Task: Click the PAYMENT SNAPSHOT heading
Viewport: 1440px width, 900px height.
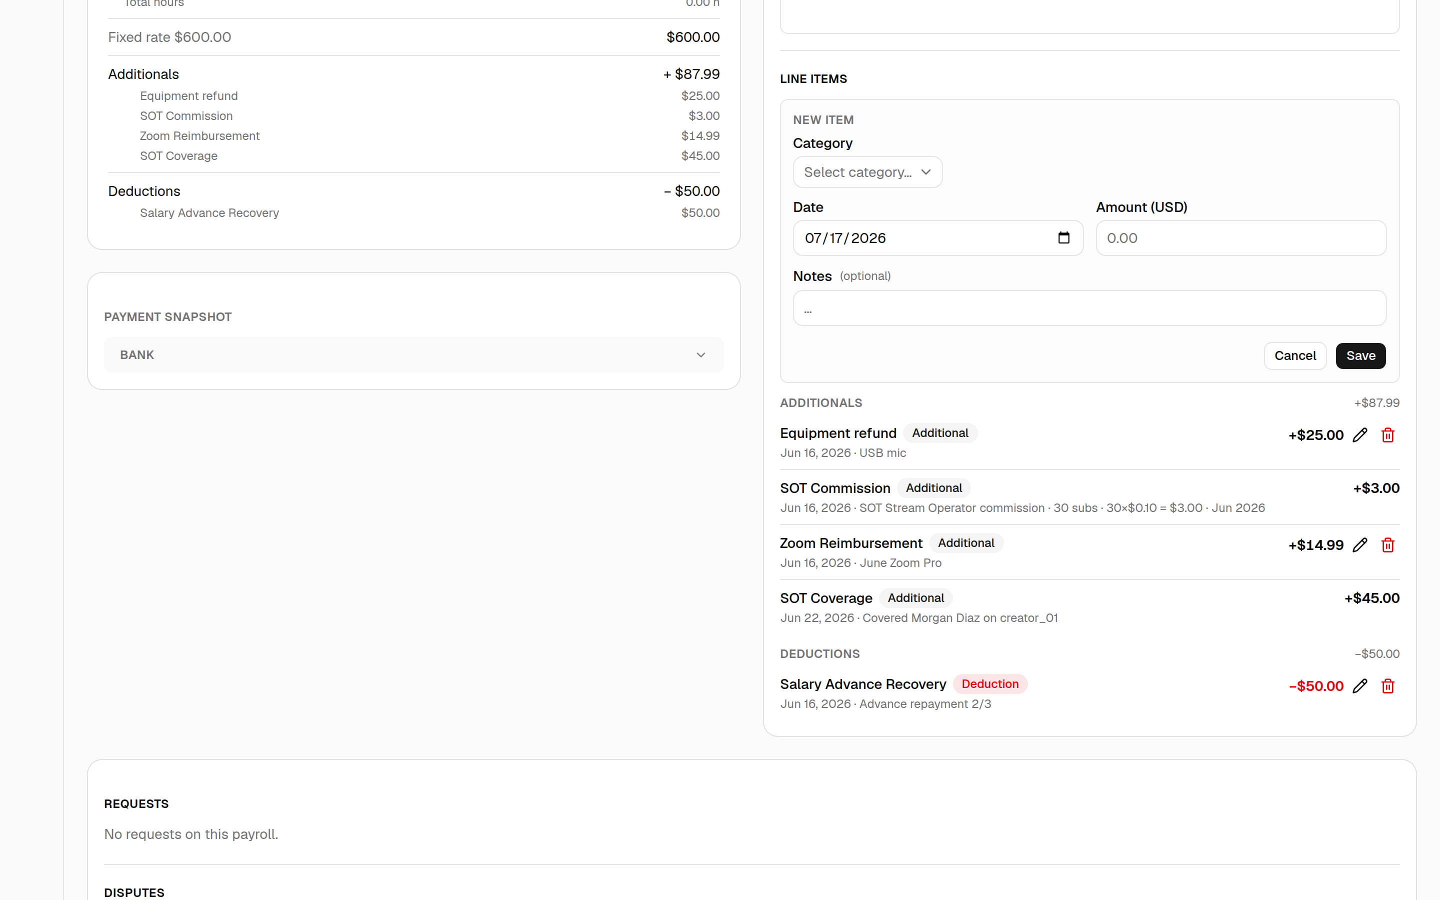Action: click(168, 317)
